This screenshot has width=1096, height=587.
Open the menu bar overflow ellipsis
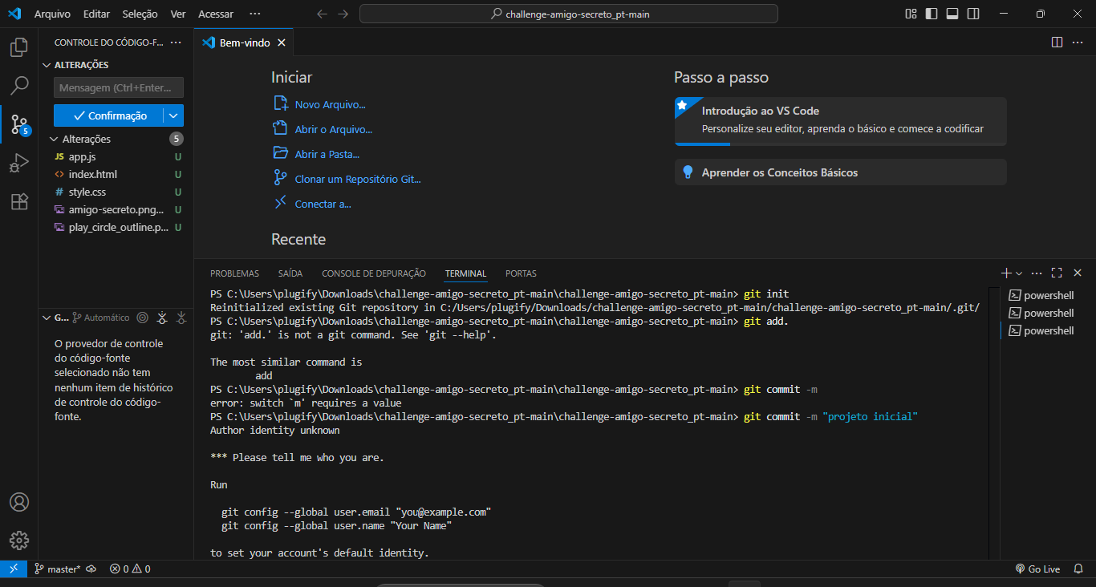coord(255,14)
